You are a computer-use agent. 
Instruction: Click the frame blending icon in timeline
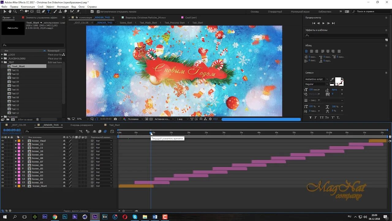[x=100, y=131]
